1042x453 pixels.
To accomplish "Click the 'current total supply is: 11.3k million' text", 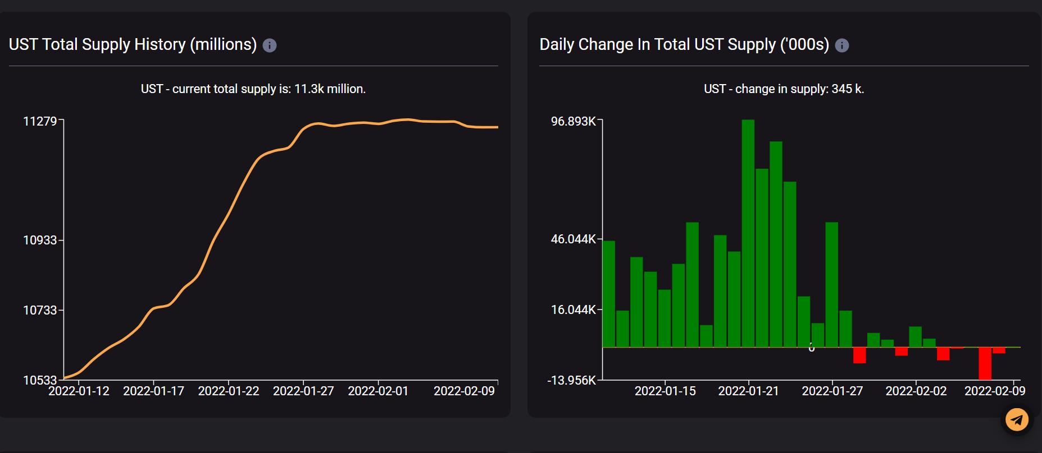I will 253,89.
